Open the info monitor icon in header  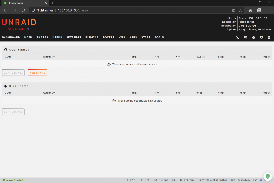click(261, 38)
